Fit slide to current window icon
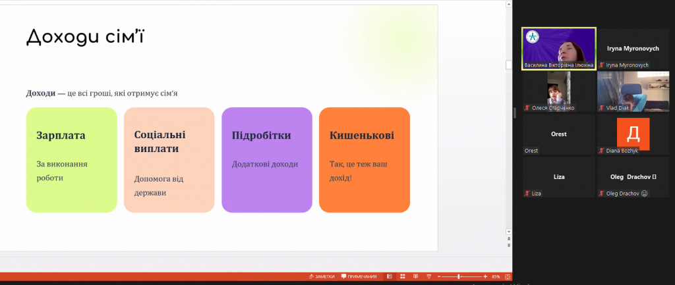This screenshot has height=285, width=675. 508,276
